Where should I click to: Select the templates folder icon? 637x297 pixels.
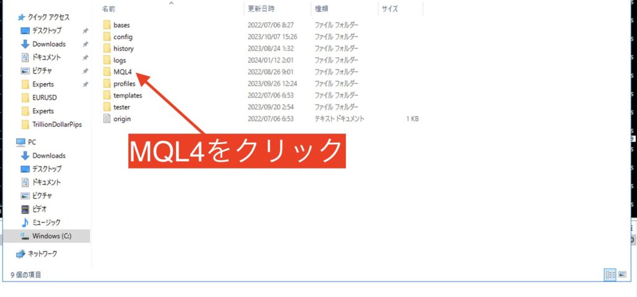click(107, 95)
